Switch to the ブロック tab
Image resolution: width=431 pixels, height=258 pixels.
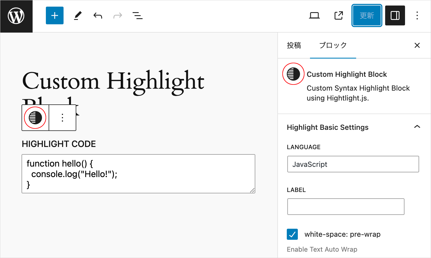coord(333,46)
